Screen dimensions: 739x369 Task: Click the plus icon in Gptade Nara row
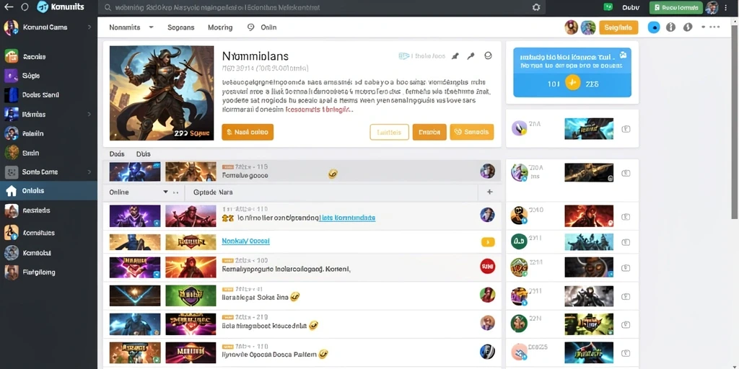coord(490,192)
